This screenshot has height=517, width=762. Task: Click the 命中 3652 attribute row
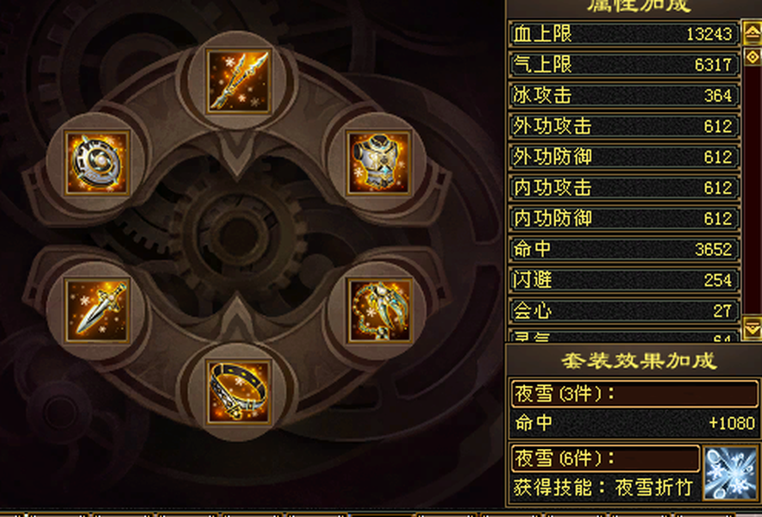624,249
